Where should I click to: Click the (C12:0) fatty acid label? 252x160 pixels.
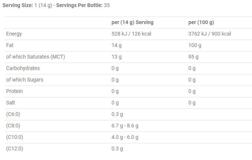pyautogui.click(x=15, y=149)
